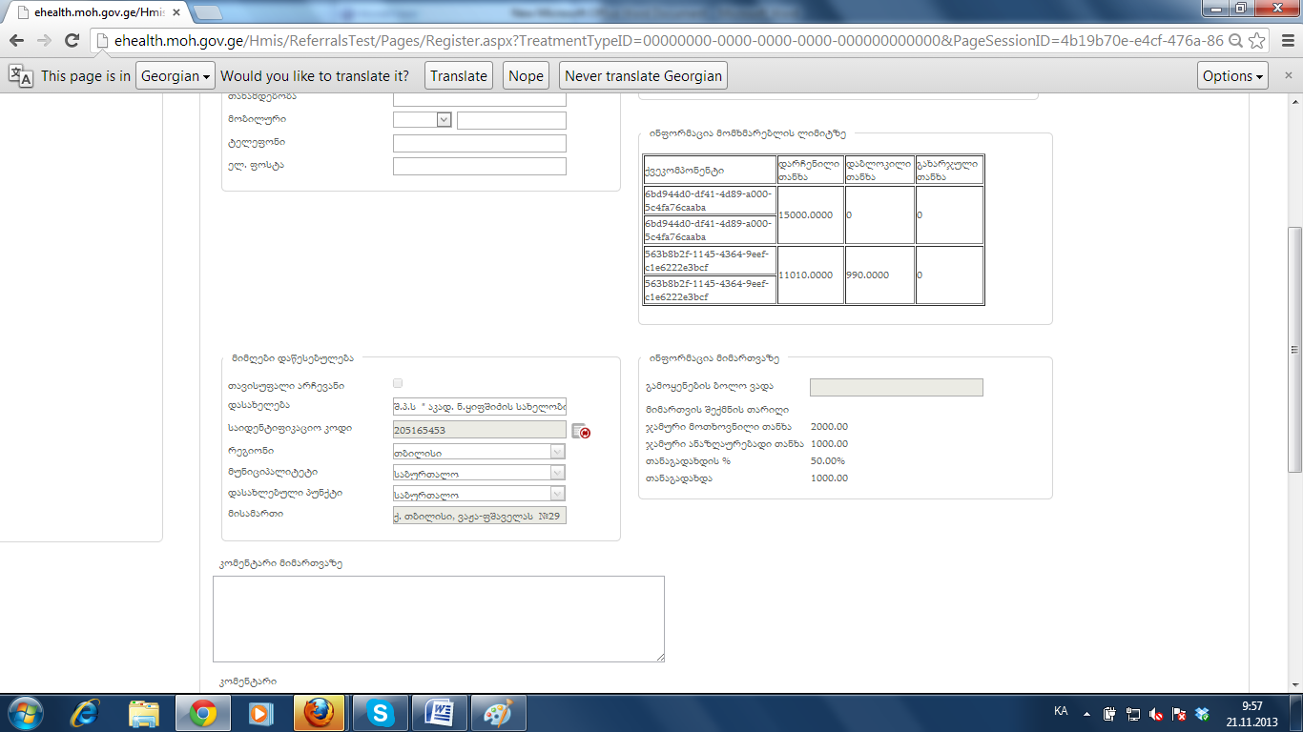Click into the კომენტარი მიმართვაზე text area

pos(438,619)
